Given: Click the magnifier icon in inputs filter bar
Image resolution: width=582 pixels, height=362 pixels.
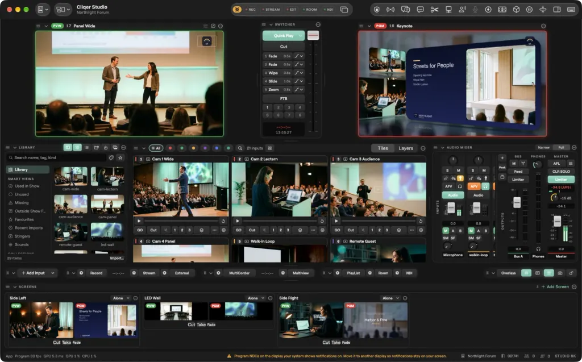Looking at the screenshot, I should click(240, 148).
